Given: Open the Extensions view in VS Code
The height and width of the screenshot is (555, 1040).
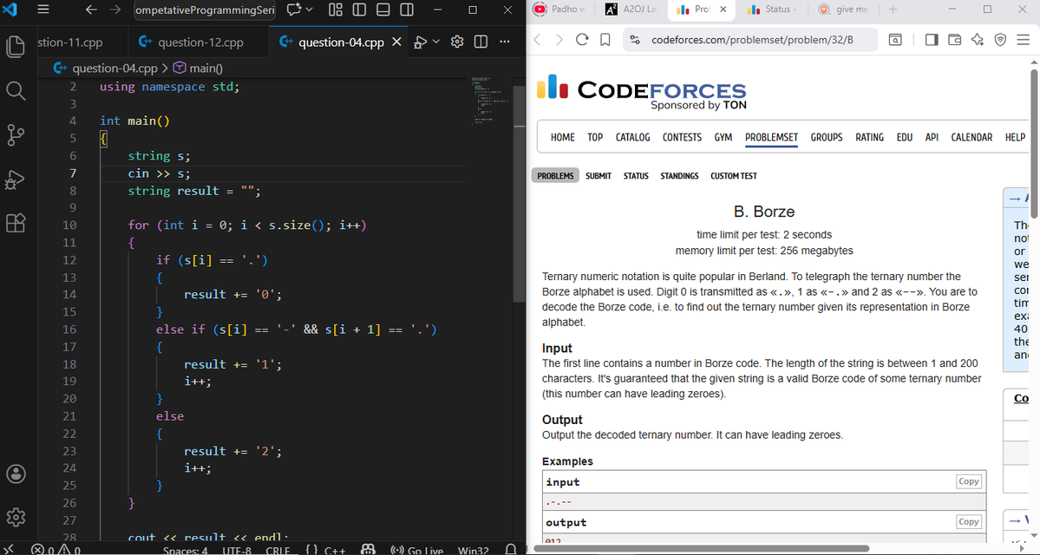Looking at the screenshot, I should (16, 223).
